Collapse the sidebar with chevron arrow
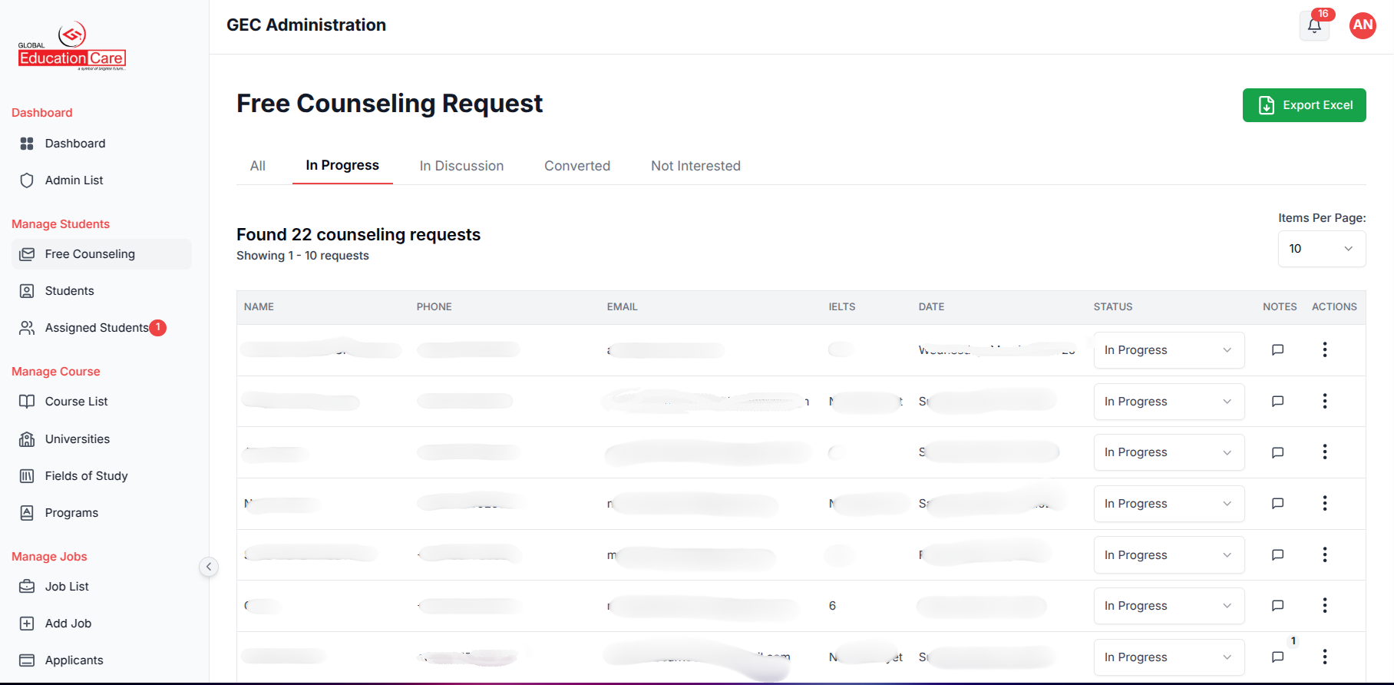1394x685 pixels. pyautogui.click(x=208, y=567)
